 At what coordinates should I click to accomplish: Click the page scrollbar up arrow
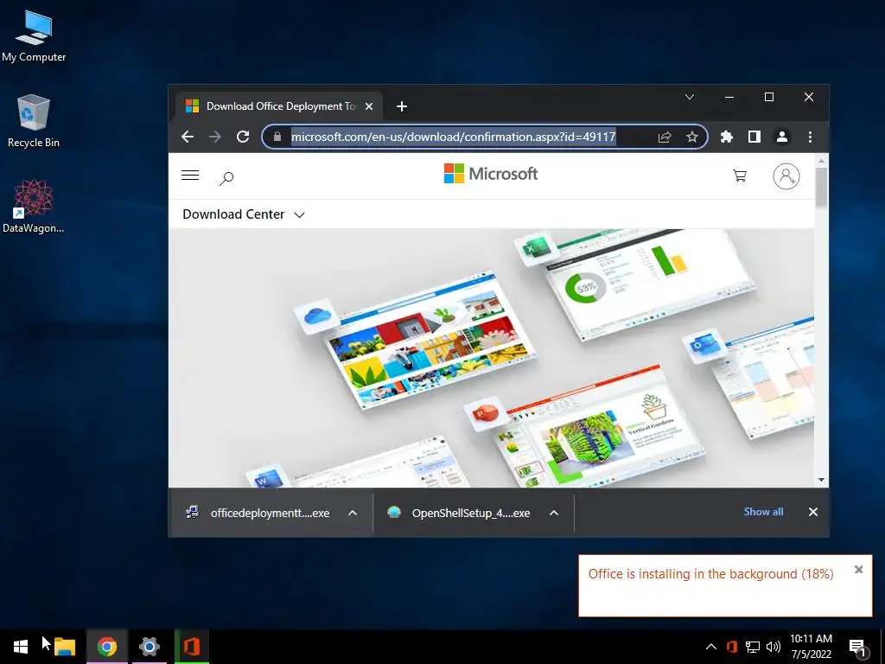821,161
